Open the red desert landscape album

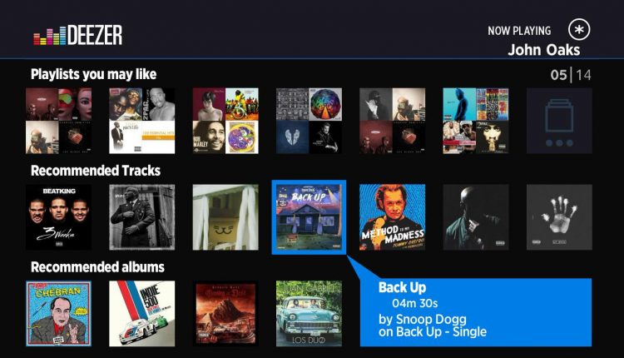point(225,313)
